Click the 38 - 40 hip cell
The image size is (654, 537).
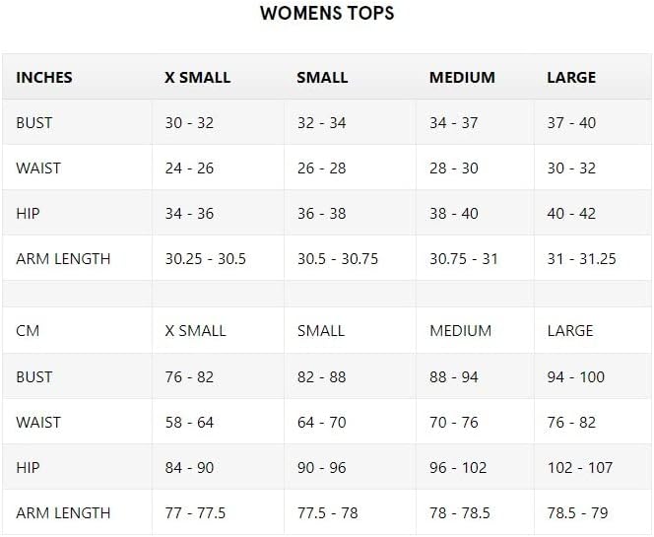pyautogui.click(x=475, y=213)
